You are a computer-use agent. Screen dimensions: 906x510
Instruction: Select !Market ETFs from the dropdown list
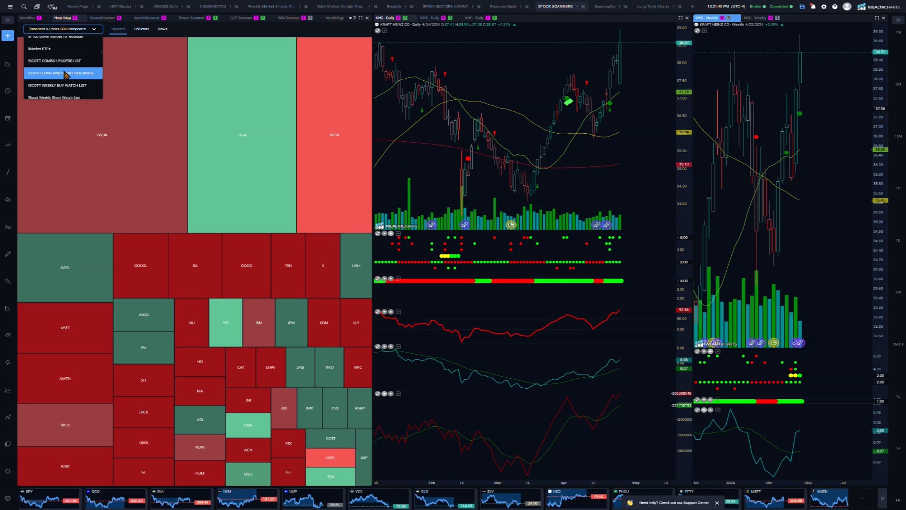pos(63,49)
